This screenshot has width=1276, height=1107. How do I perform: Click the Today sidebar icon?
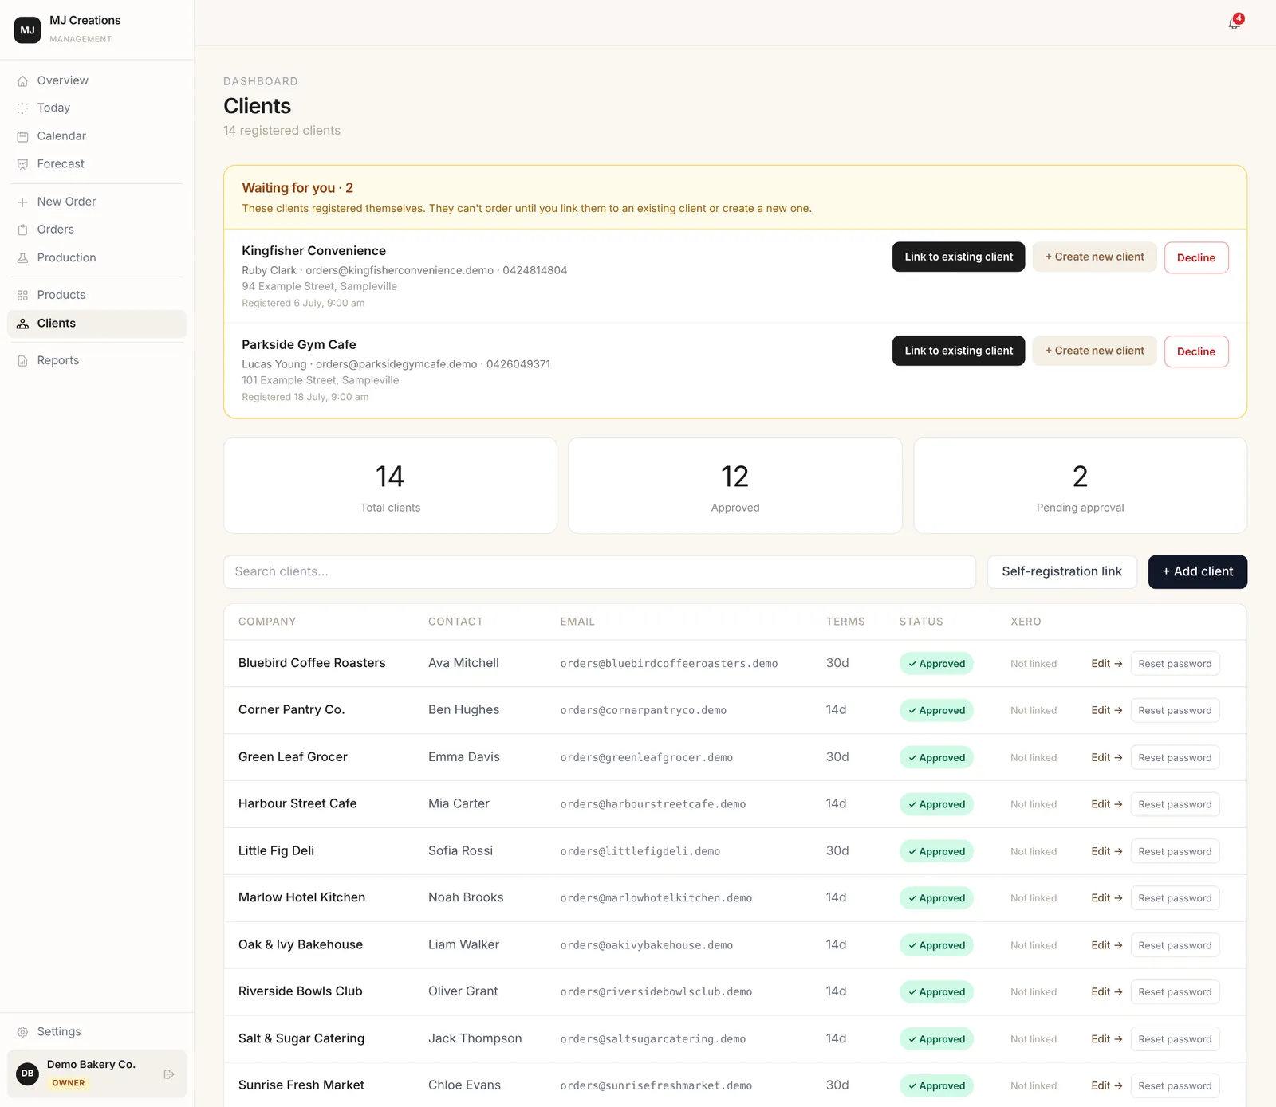click(x=22, y=108)
